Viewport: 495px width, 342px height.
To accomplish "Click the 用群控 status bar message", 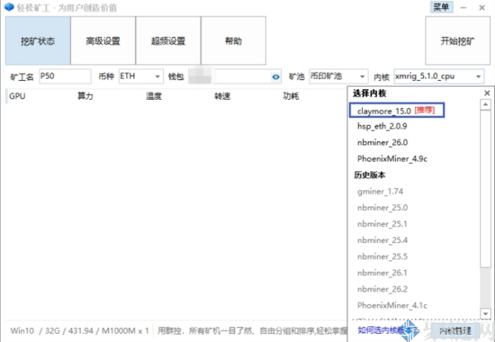I will (252, 330).
